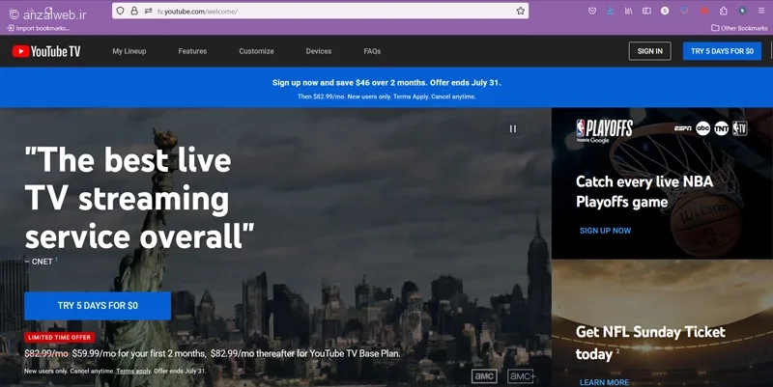Click the YouTube TV logo
773x387 pixels.
(46, 51)
